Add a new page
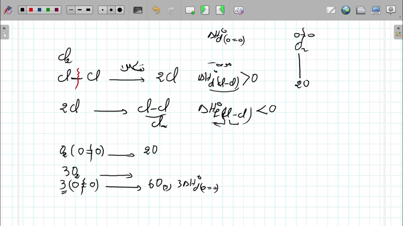 click(190, 10)
